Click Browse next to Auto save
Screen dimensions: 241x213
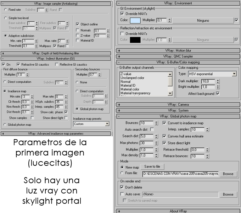point(228,195)
